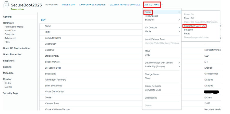230x114 pixels.
Task: Select Suspend in the Power submenu
Action: (188, 30)
